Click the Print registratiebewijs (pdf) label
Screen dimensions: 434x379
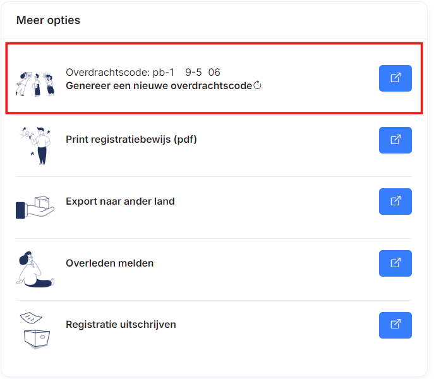tap(131, 140)
